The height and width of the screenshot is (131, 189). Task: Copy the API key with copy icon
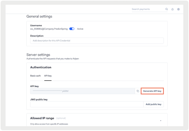click(138, 91)
